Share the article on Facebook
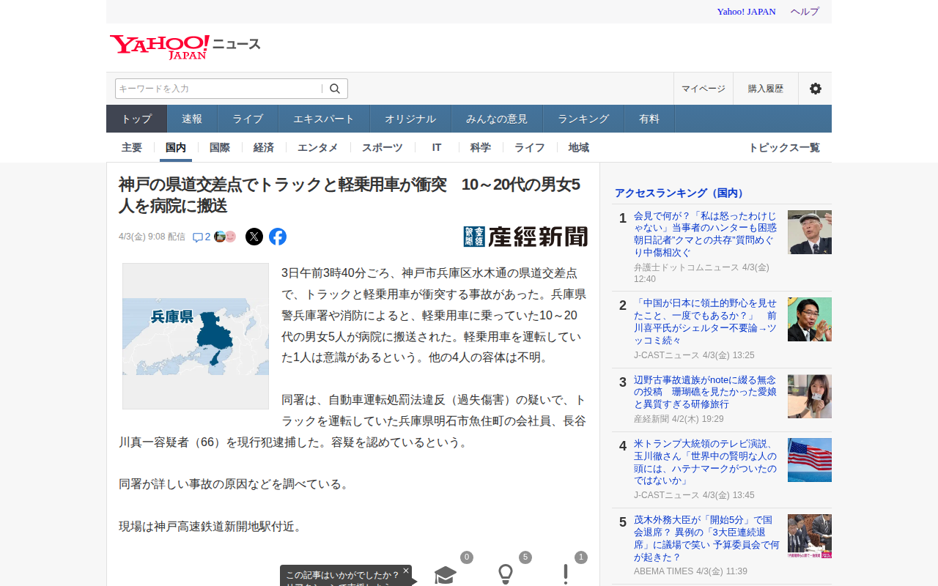The height and width of the screenshot is (586, 938). point(278,237)
